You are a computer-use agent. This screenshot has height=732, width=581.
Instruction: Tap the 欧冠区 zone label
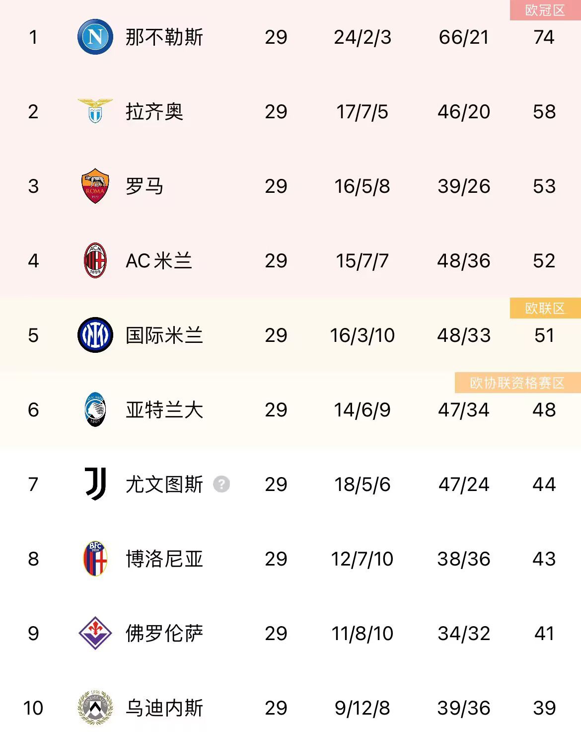click(545, 10)
